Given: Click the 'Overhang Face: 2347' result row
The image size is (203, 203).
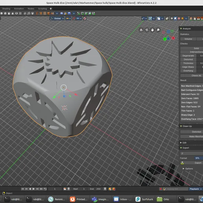Looking at the screenshot, I should point(192,119).
